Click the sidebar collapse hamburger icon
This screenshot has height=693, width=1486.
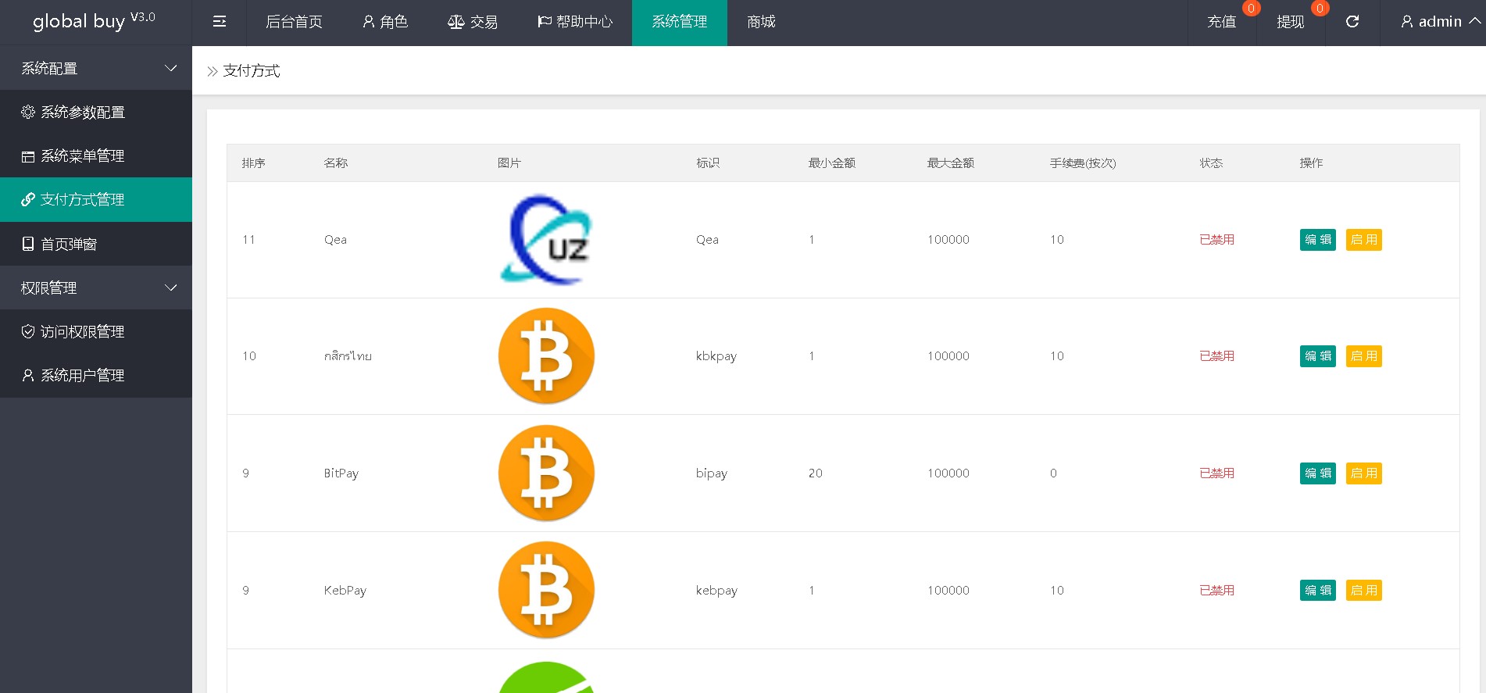pyautogui.click(x=220, y=22)
